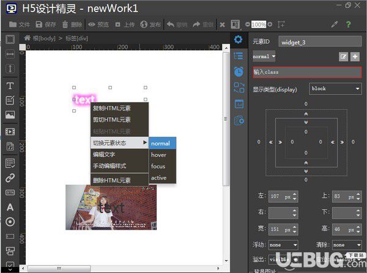The width and height of the screenshot is (367, 273).
Task: Select the focus state in submenu
Action: [x=163, y=166]
